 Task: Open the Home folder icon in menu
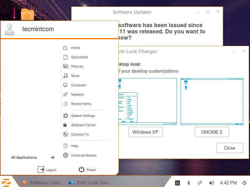(x=65, y=48)
